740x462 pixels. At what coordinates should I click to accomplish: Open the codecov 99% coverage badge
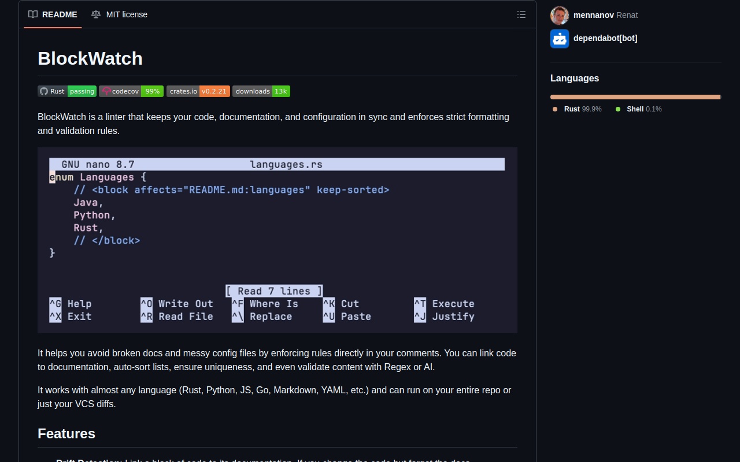[x=131, y=91]
